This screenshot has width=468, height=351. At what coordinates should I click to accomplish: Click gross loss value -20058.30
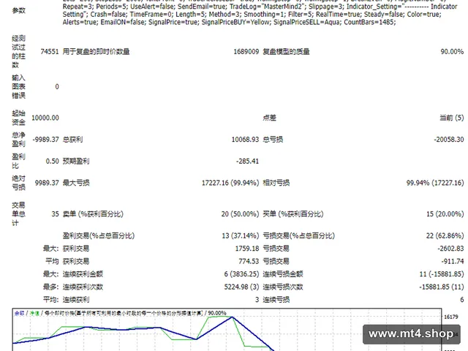click(x=449, y=140)
